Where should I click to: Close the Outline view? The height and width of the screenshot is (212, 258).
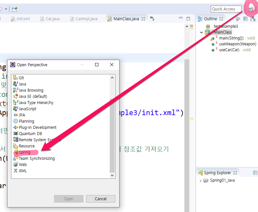pyautogui.click(x=221, y=19)
